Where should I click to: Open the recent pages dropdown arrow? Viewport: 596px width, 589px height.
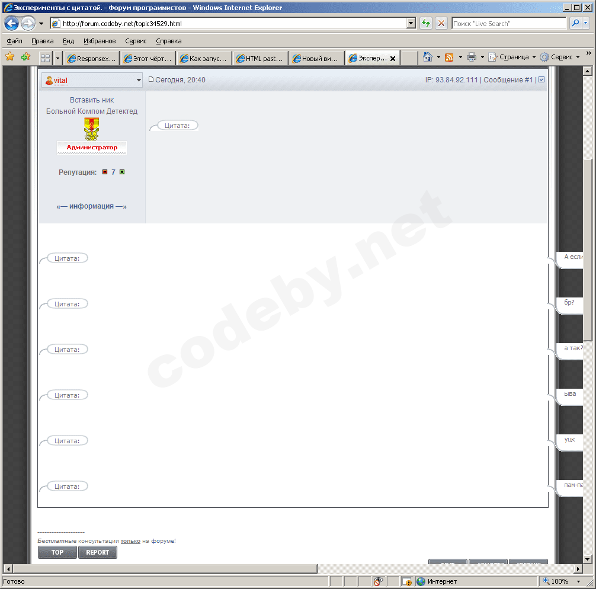tap(41, 24)
